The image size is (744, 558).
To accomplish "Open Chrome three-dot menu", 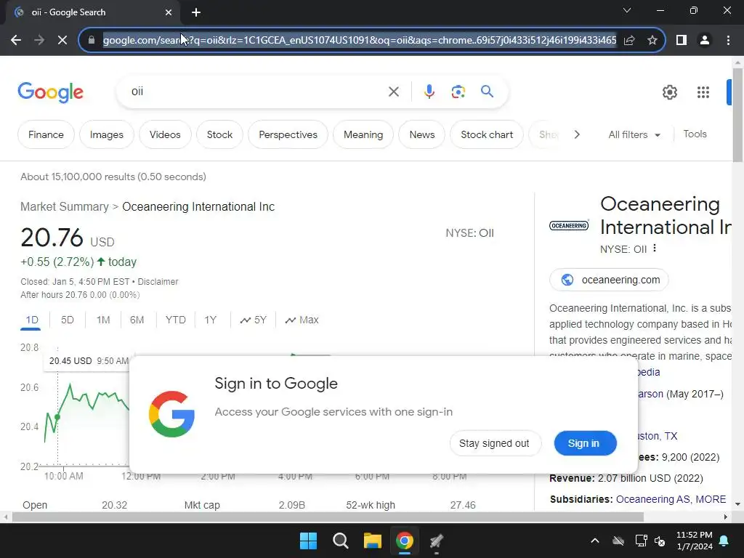I will pos(728,41).
